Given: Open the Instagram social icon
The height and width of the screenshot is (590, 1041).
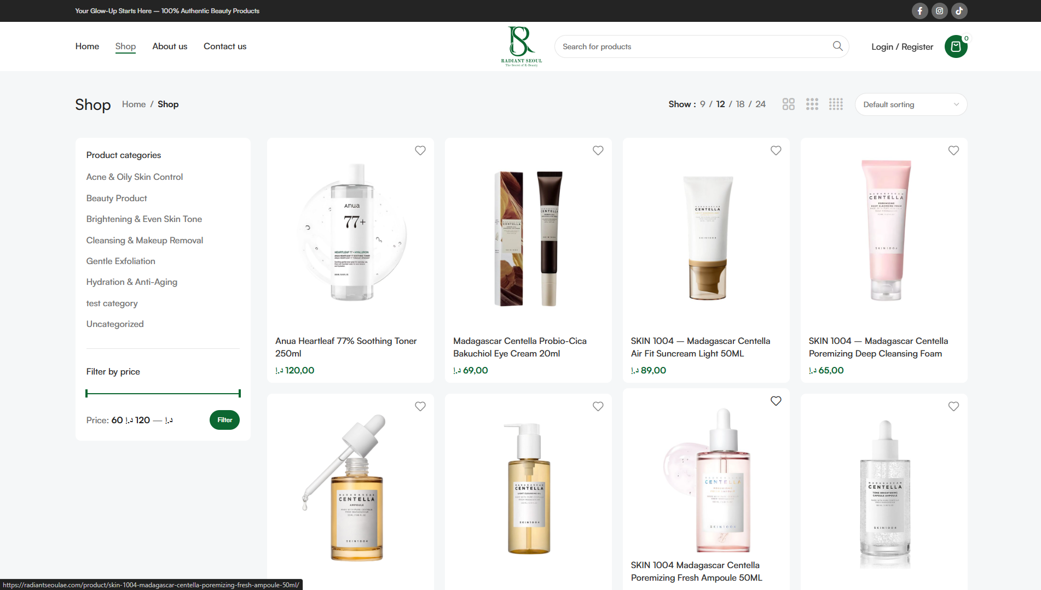Looking at the screenshot, I should point(939,11).
